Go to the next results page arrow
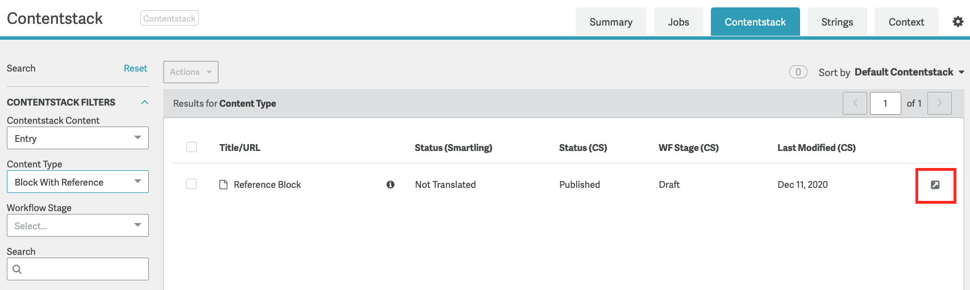The image size is (970, 290). pyautogui.click(x=939, y=103)
